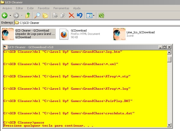Viewport: 180px width, 131px height.
Task: Undo with the blue arrow icon
Action: coord(80,15)
